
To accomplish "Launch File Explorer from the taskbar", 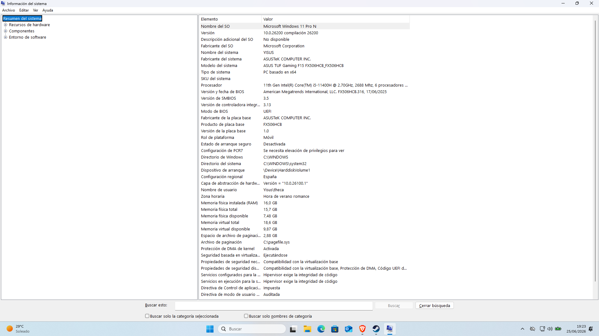I will (307, 329).
